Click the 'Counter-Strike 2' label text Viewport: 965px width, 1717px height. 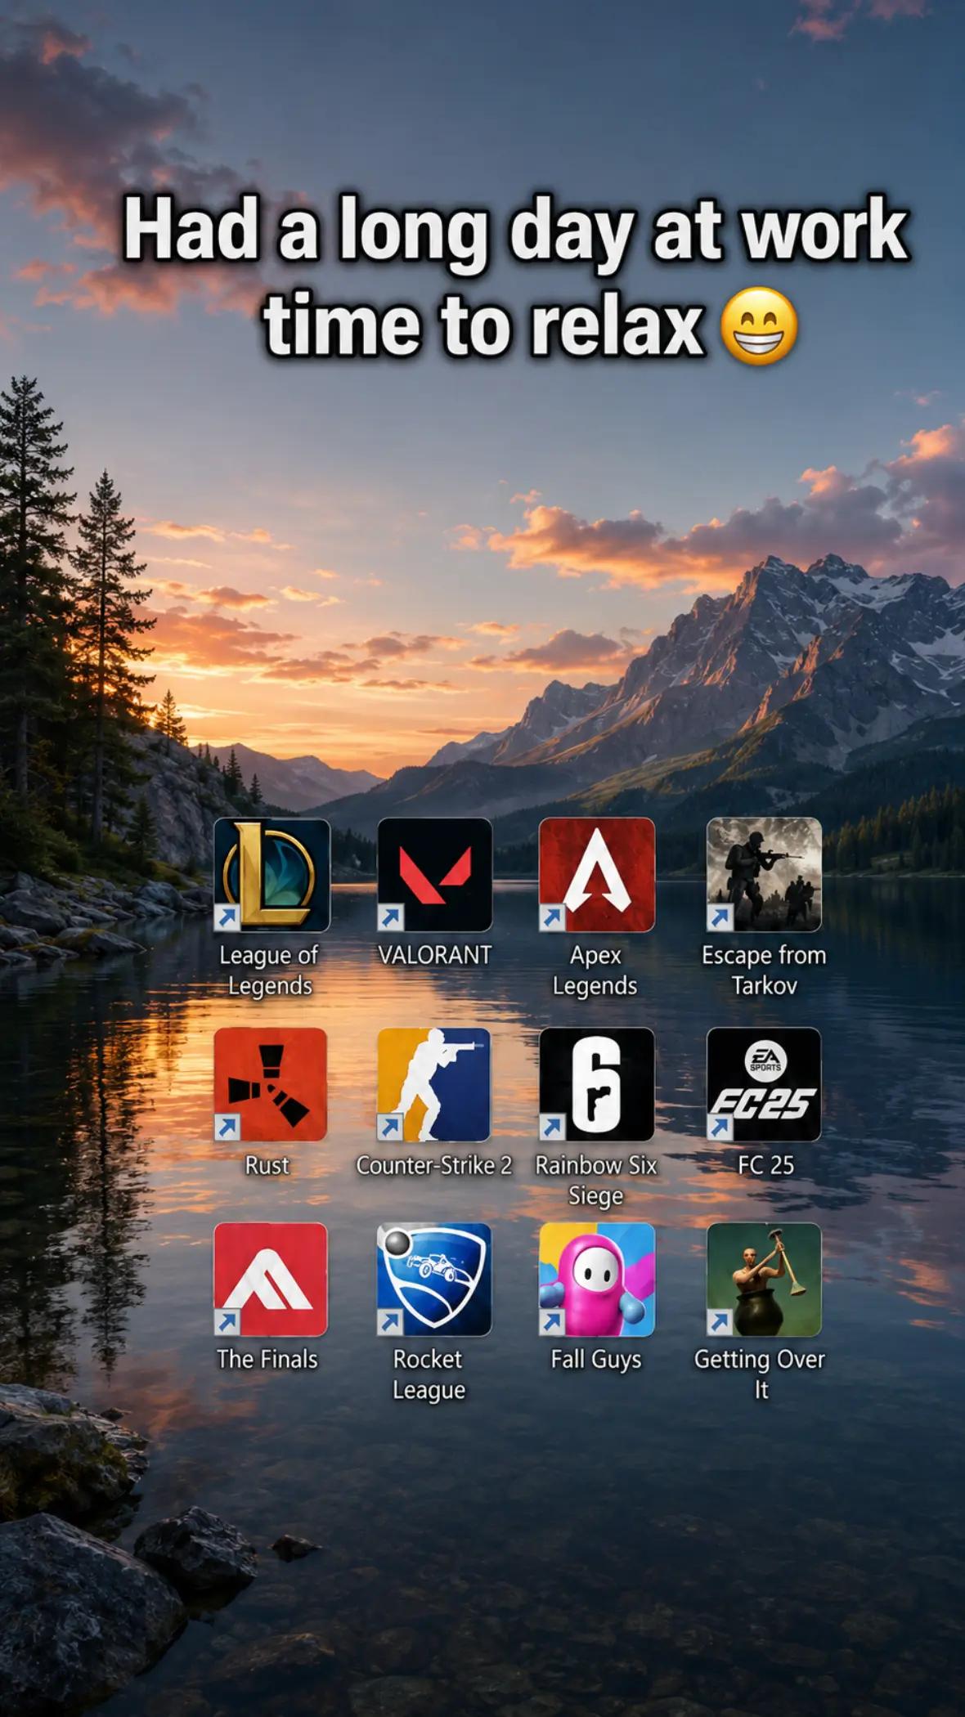coord(434,1165)
